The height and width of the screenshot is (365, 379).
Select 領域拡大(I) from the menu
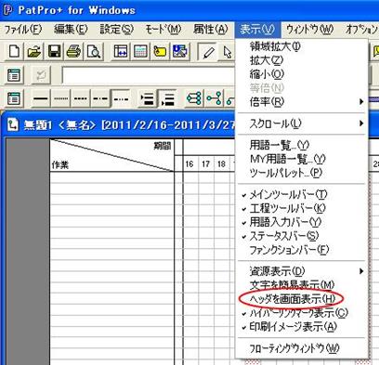coord(275,46)
